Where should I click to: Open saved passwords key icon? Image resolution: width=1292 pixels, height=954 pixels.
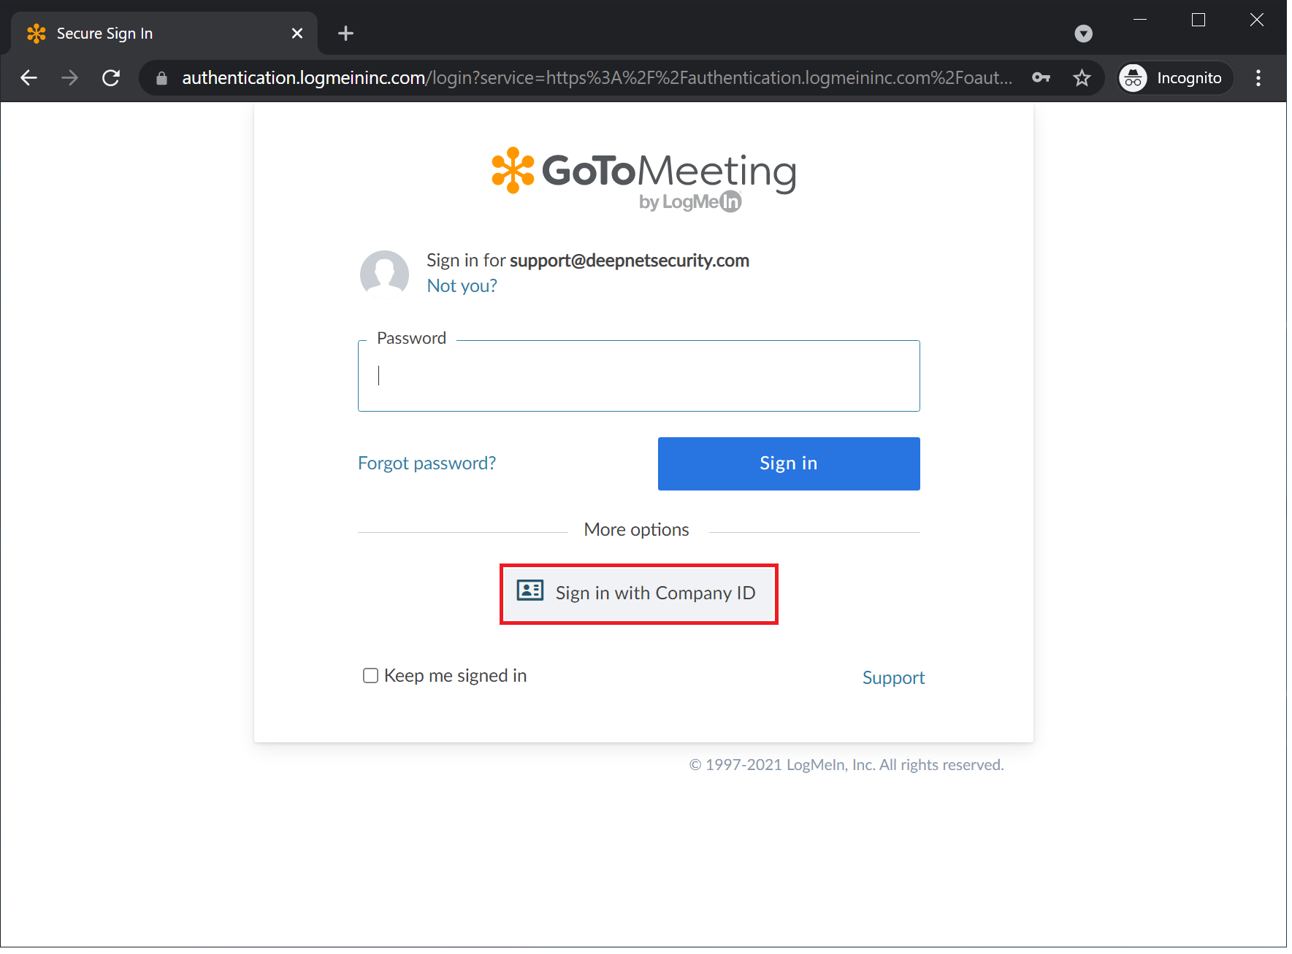pyautogui.click(x=1041, y=78)
